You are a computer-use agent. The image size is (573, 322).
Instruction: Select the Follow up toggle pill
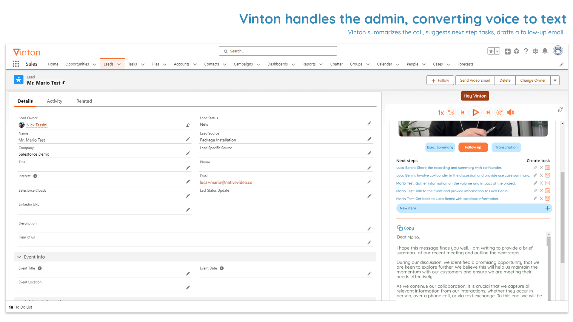click(x=473, y=147)
